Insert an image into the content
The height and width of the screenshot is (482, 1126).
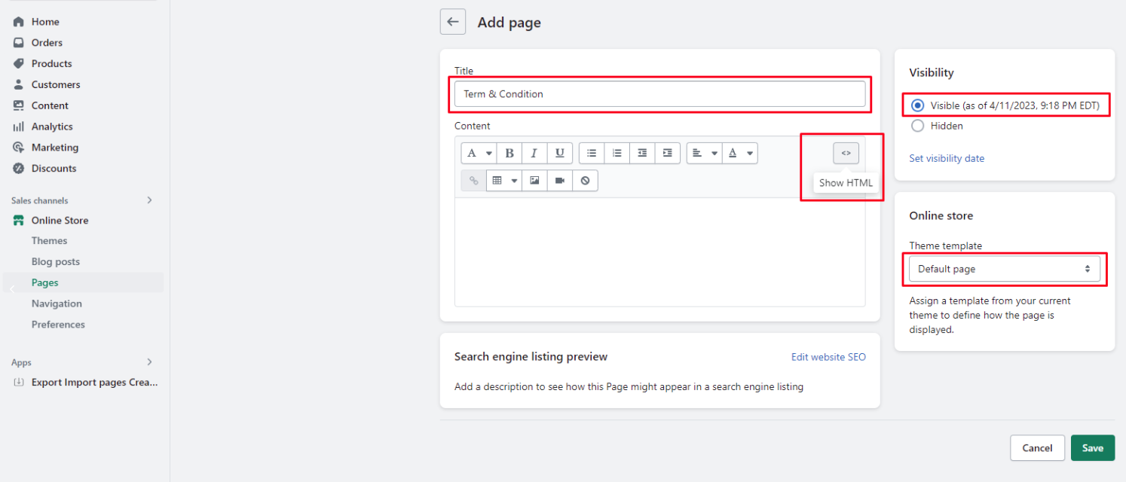(x=534, y=181)
